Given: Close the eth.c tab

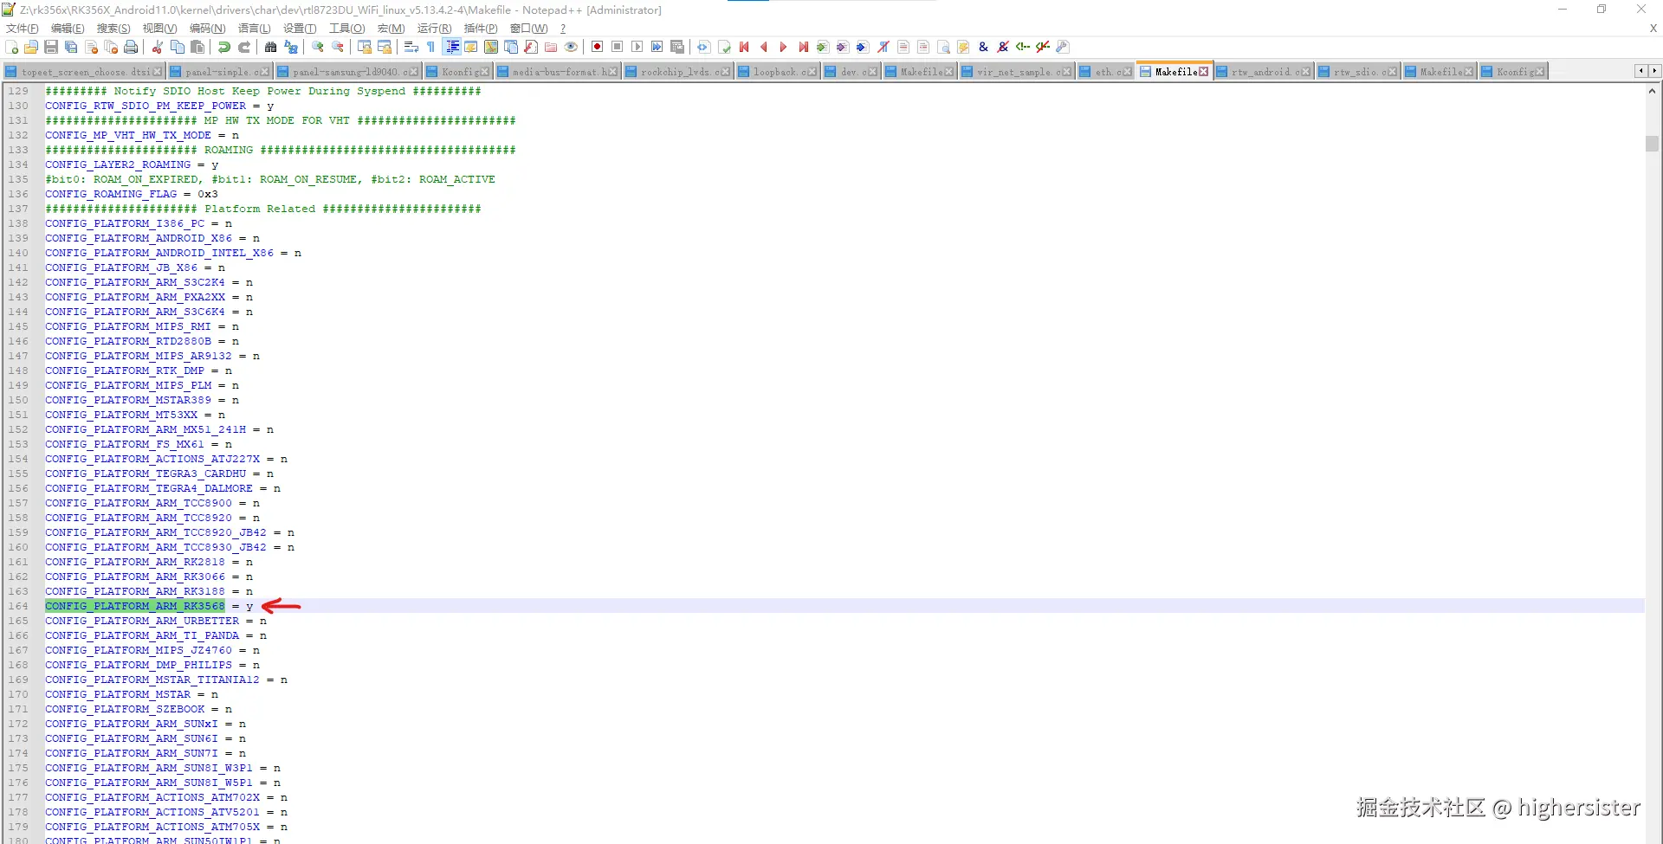Looking at the screenshot, I should 1127,72.
